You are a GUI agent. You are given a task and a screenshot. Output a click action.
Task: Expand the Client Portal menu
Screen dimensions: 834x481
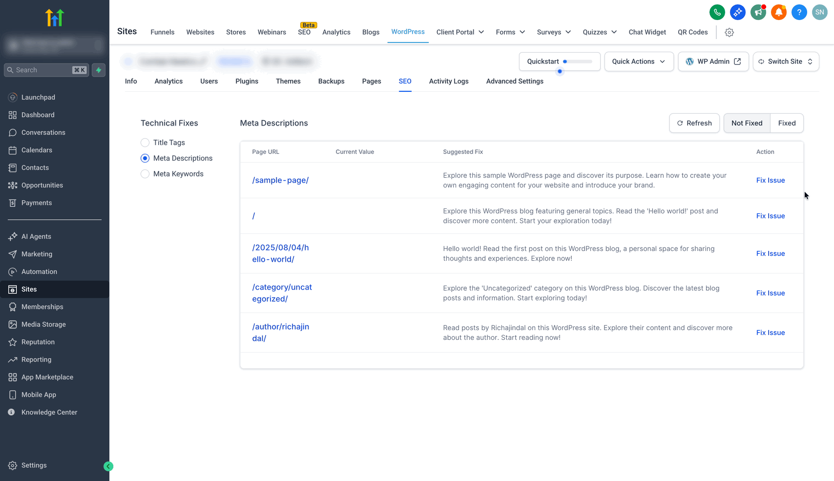(x=460, y=32)
